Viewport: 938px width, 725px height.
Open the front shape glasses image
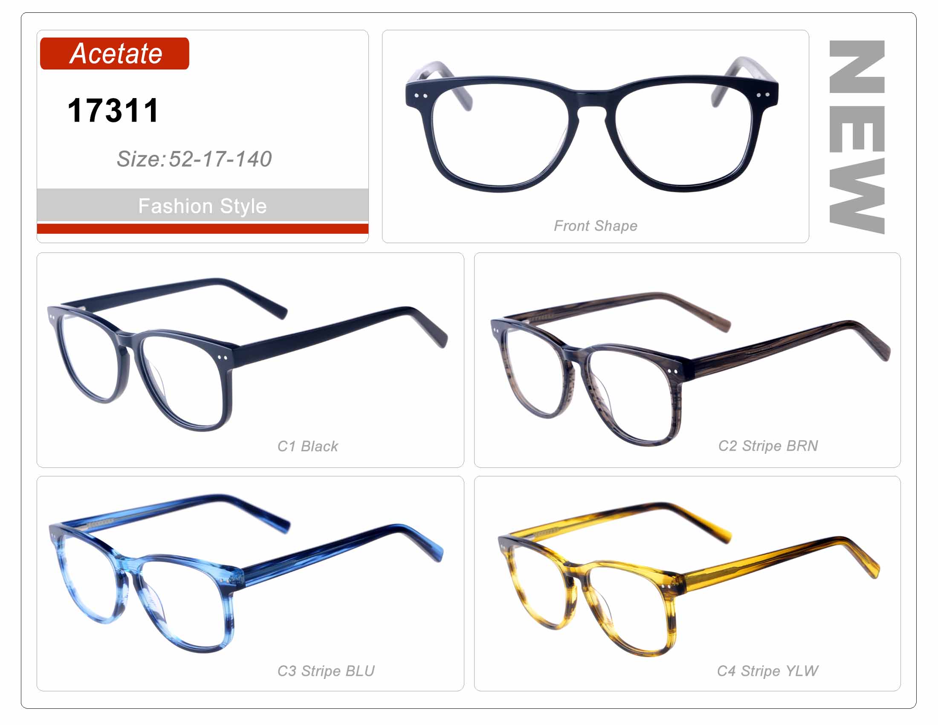tap(592, 125)
